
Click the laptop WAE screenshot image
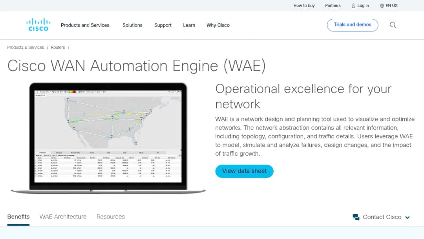tap(108, 138)
